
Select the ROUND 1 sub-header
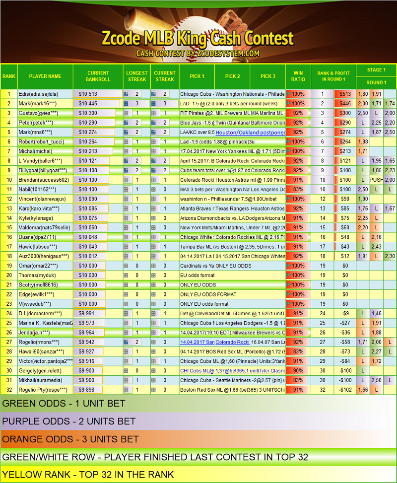(376, 82)
